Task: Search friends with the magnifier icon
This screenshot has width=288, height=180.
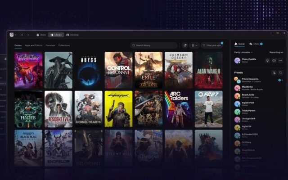Action: point(280,73)
